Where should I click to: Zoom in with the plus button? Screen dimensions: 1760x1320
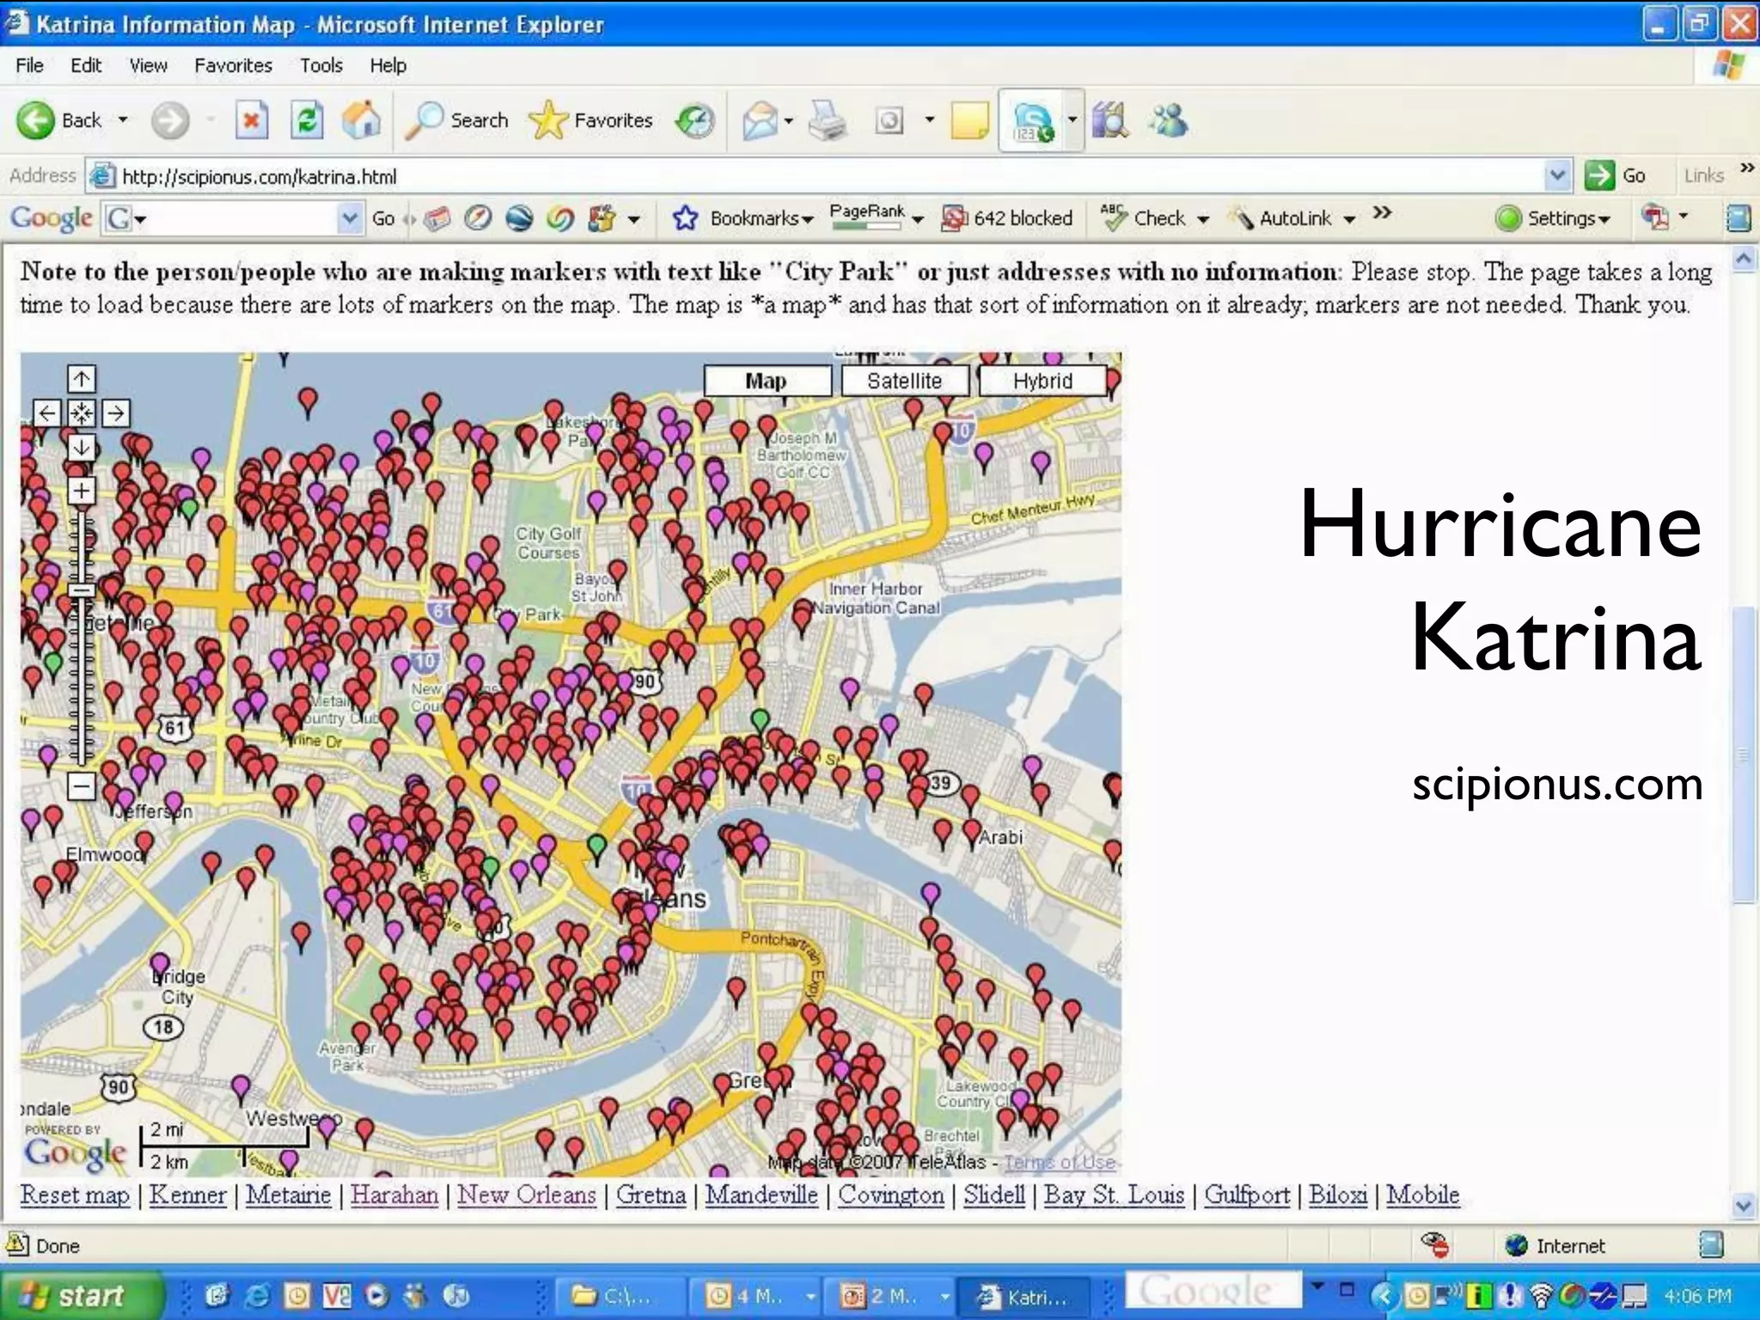point(82,491)
